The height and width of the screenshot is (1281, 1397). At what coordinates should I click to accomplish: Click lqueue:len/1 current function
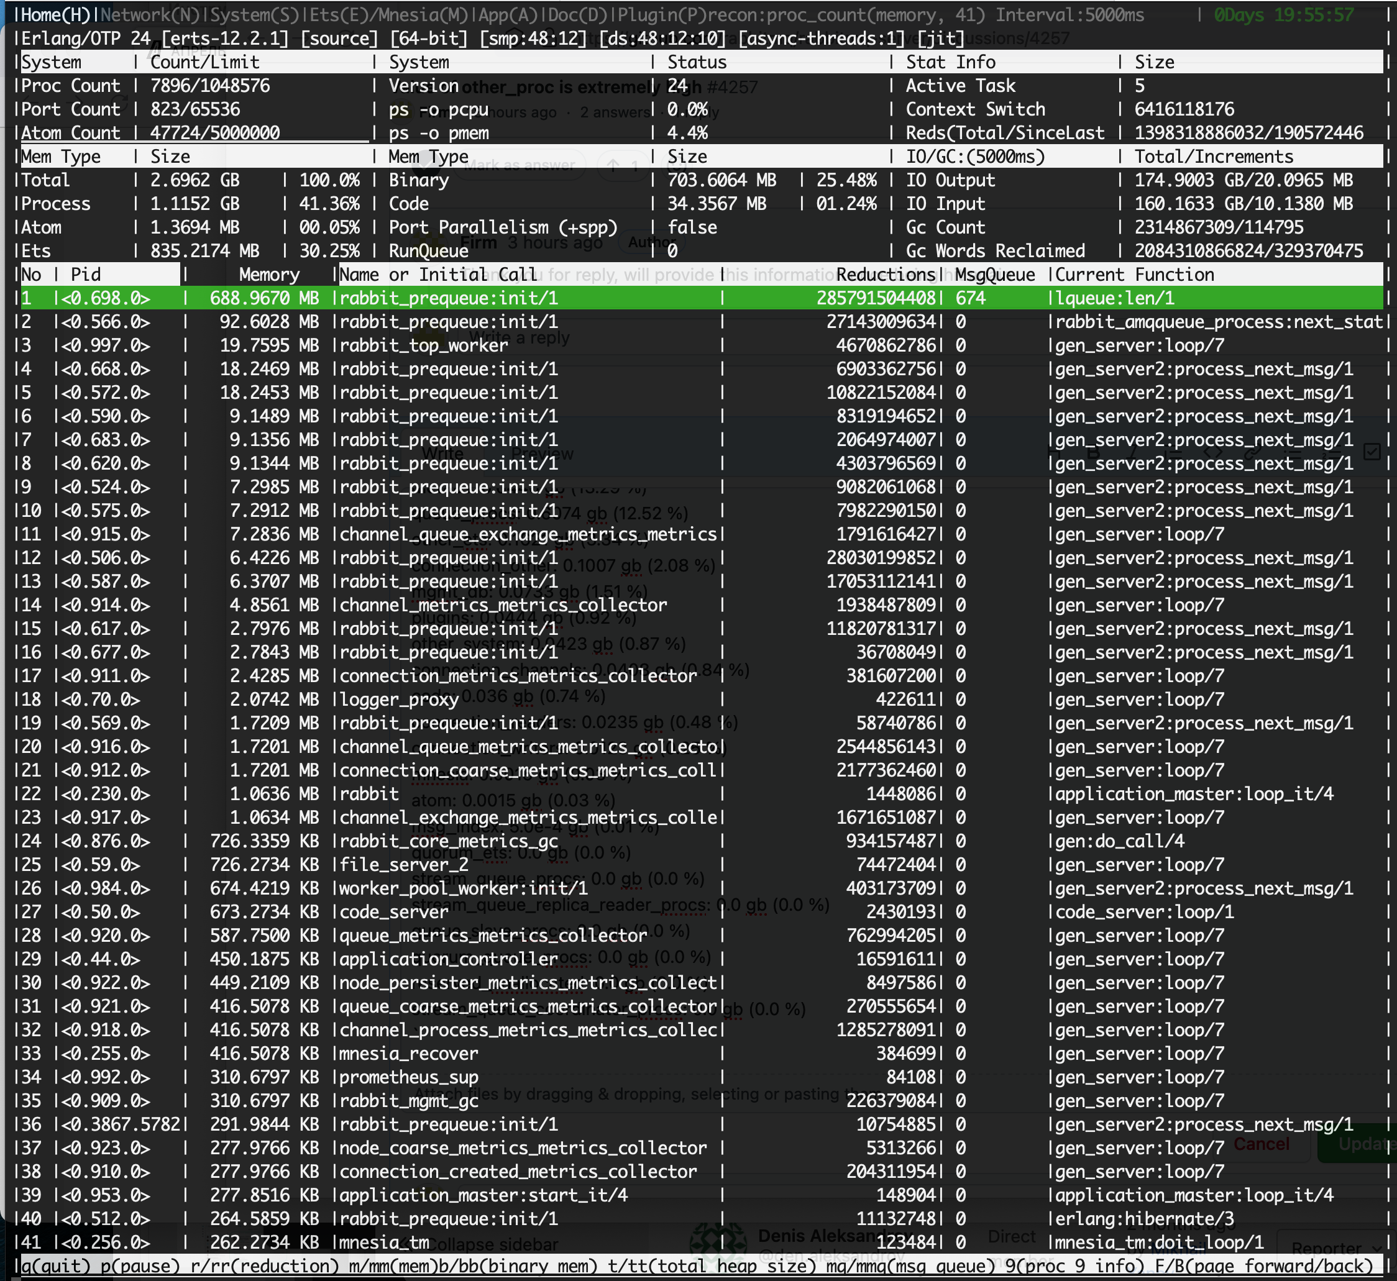[1115, 298]
